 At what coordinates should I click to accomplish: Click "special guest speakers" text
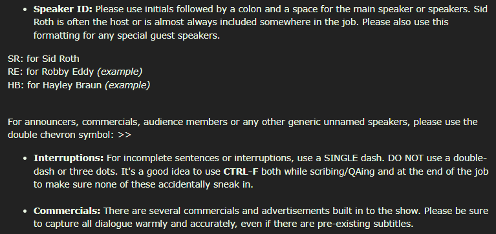[x=168, y=35]
